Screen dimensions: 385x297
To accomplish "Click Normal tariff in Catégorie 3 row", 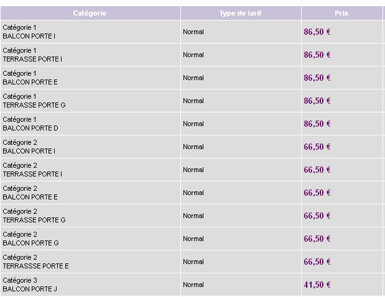I will pos(193,285).
